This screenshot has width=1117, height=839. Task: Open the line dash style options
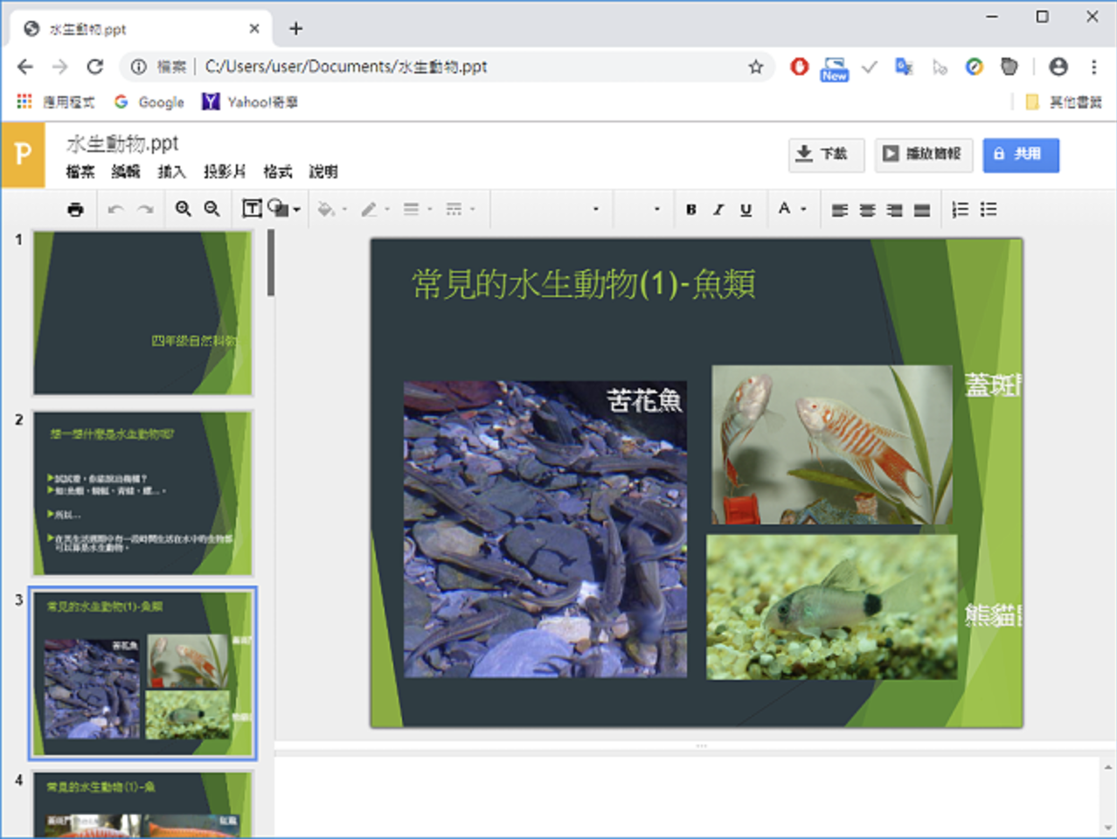pyautogui.click(x=460, y=209)
